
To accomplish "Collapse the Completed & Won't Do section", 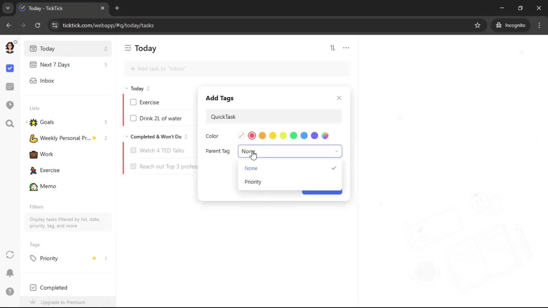I will pyautogui.click(x=127, y=137).
